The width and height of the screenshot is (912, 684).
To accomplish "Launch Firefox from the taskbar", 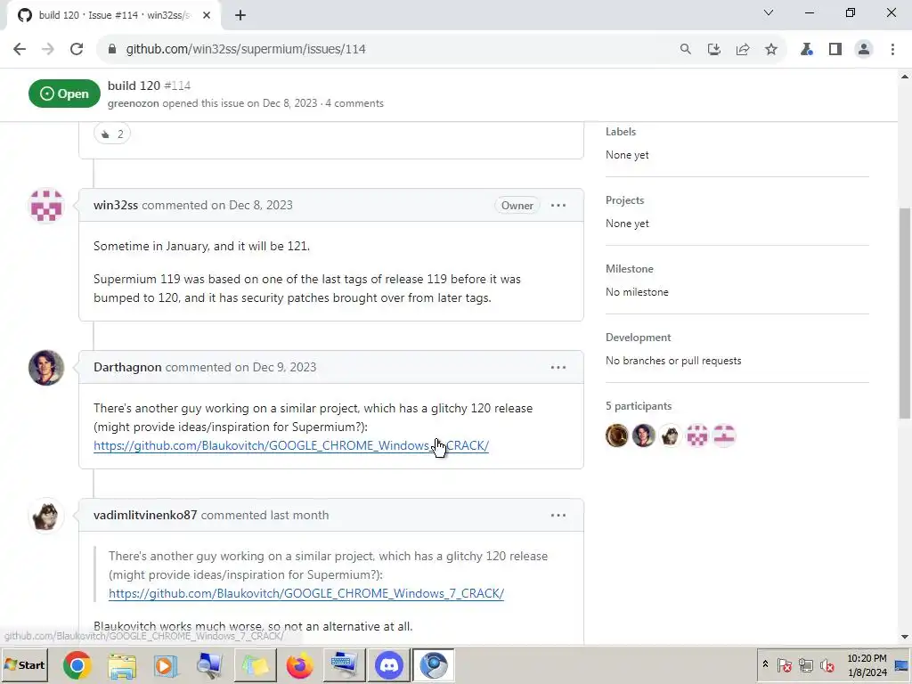I will point(299,665).
